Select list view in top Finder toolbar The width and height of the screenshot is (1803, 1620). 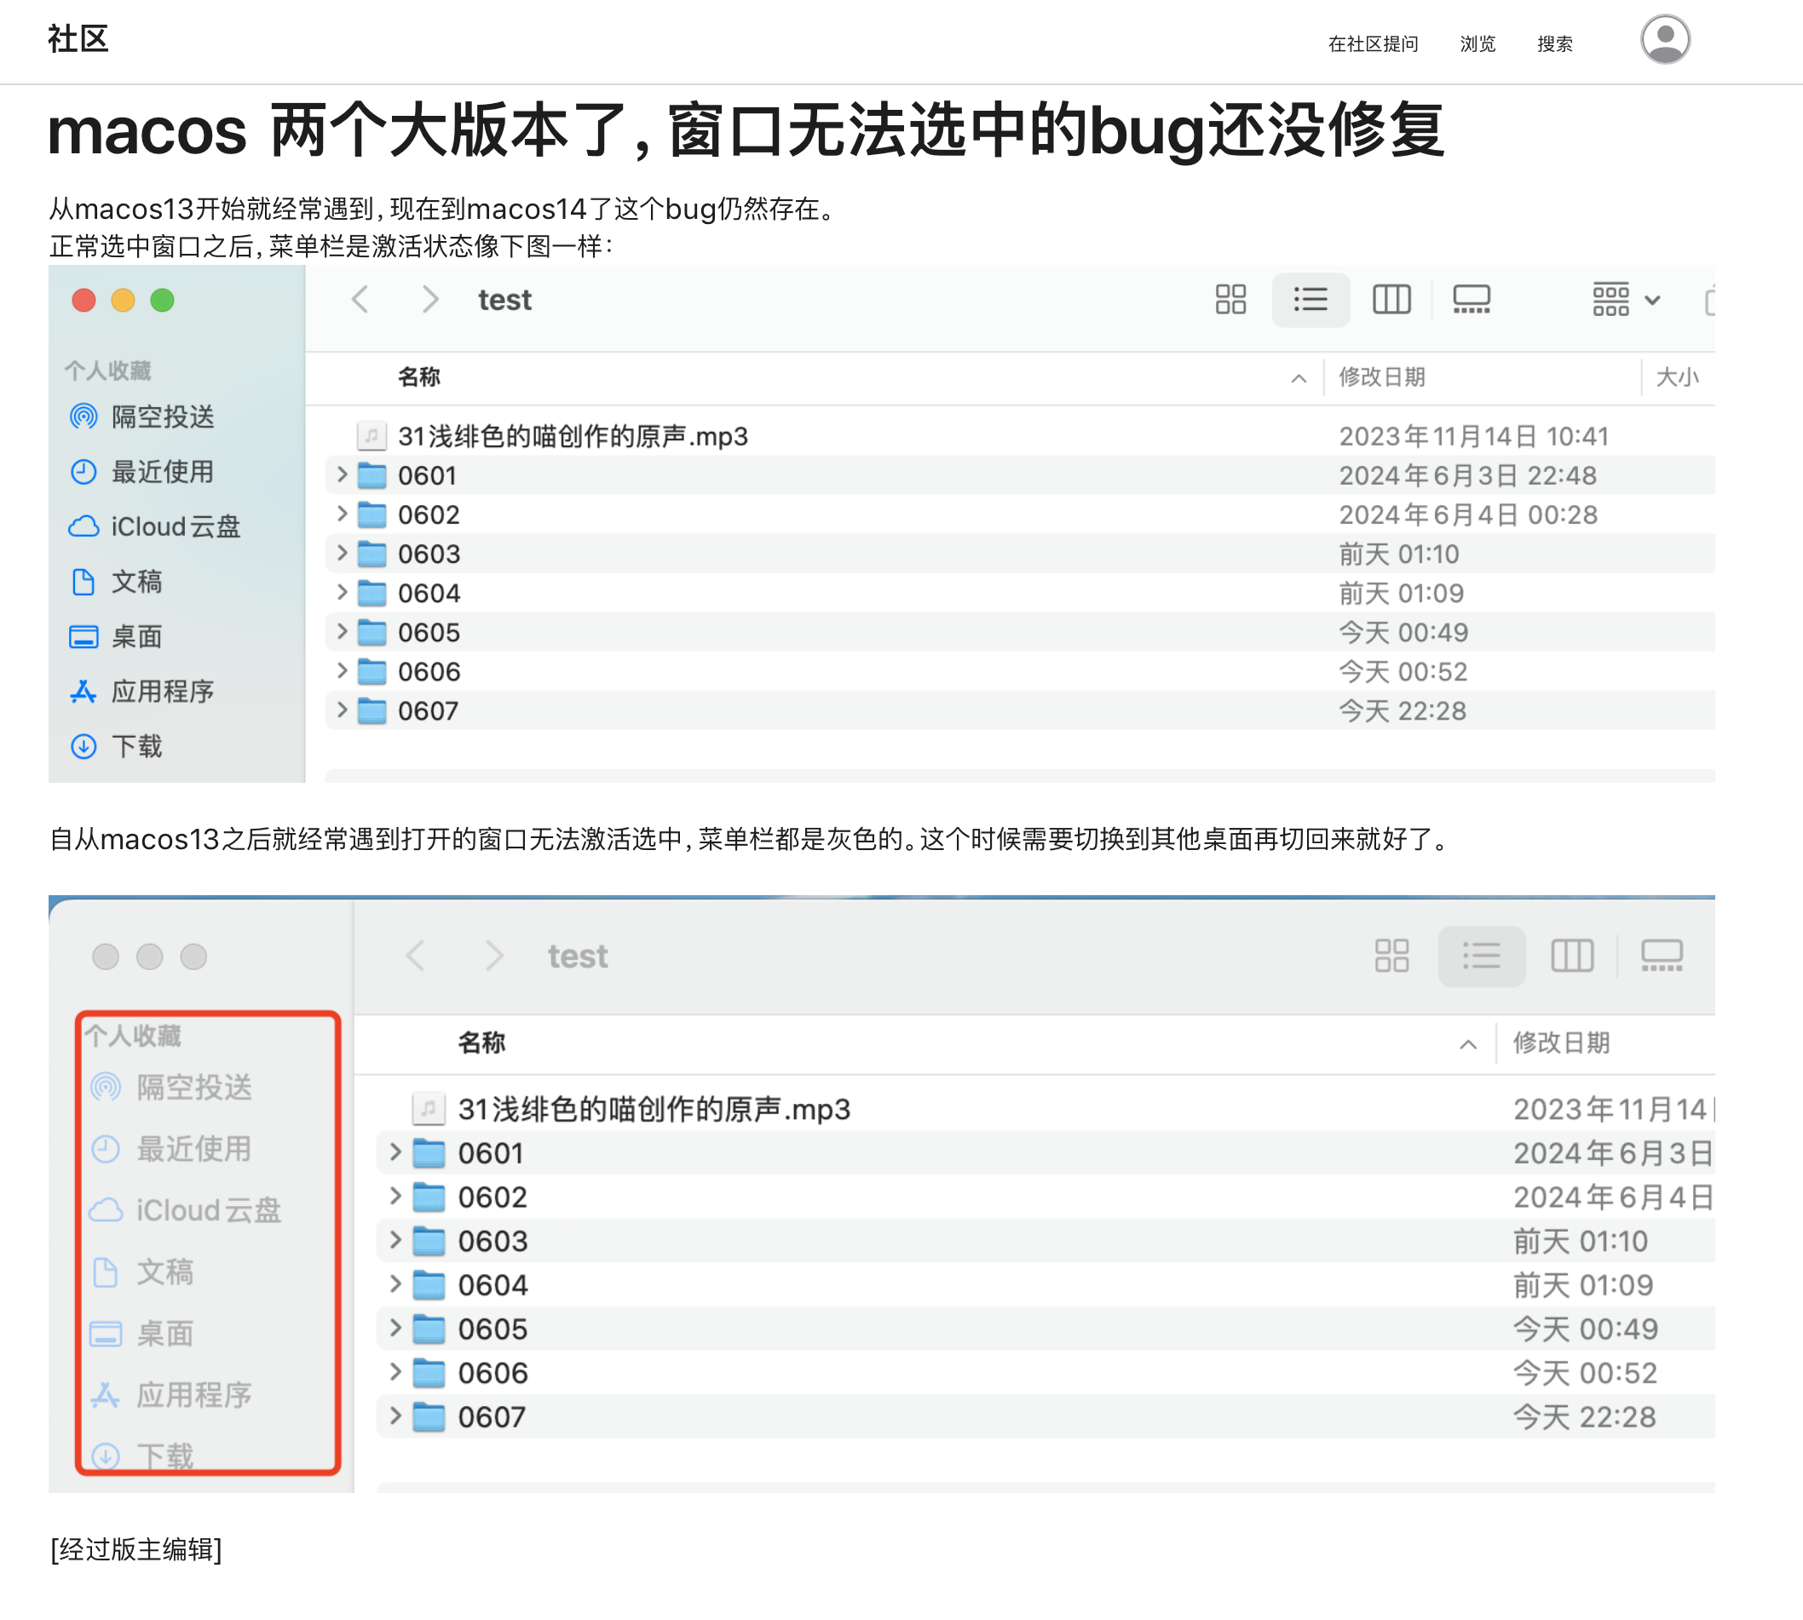coord(1310,300)
